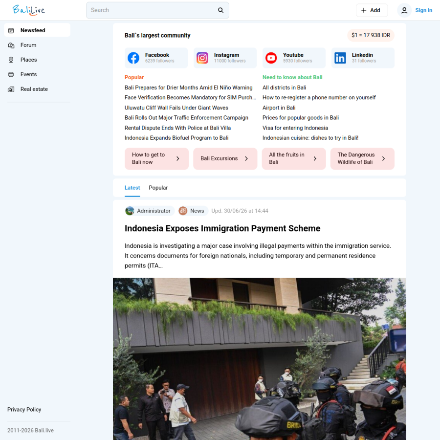Click the orange Popular section heading
The width and height of the screenshot is (440, 440).
pos(134,77)
